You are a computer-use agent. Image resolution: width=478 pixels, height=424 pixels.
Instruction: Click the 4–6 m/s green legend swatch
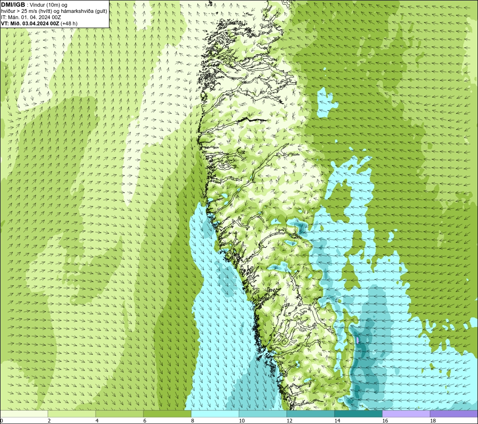pos(119,413)
